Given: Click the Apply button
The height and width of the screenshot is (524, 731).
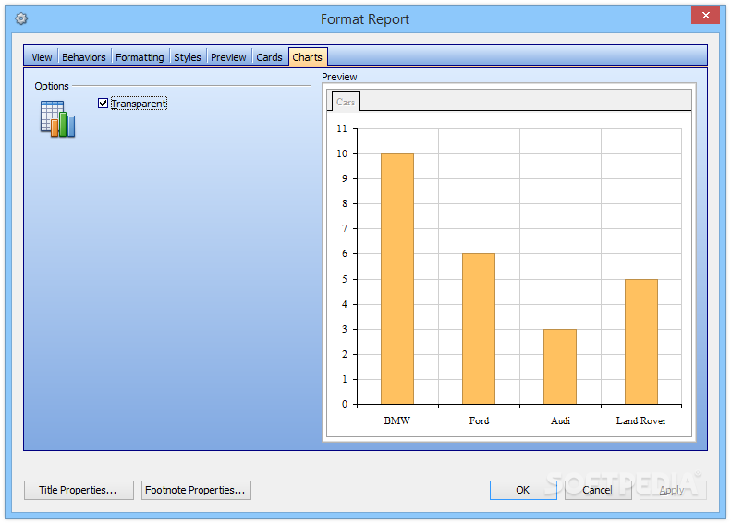Looking at the screenshot, I should 673,490.
